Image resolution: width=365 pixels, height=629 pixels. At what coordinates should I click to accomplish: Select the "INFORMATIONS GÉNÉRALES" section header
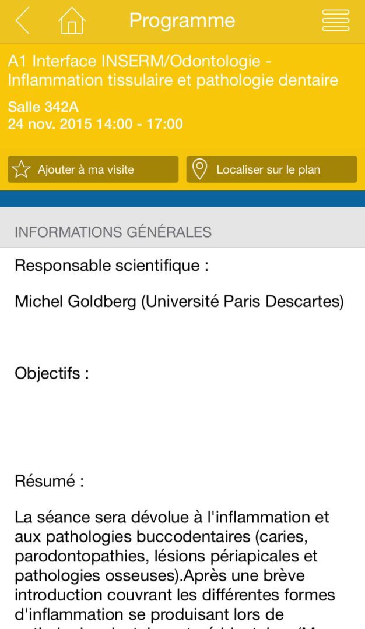(x=113, y=232)
